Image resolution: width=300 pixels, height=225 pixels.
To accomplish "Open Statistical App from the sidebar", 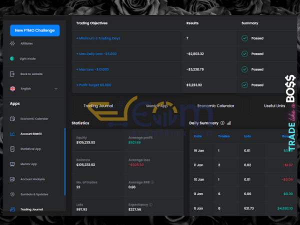I will 12,149.
